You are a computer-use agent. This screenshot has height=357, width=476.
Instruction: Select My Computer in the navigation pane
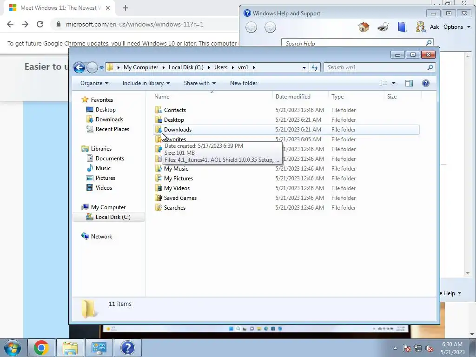pos(104,207)
